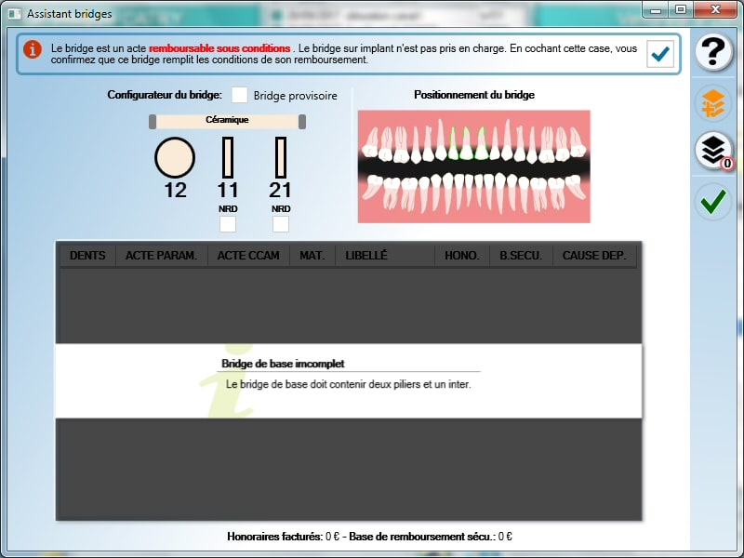Confirm with the green checkmark button

(x=713, y=201)
